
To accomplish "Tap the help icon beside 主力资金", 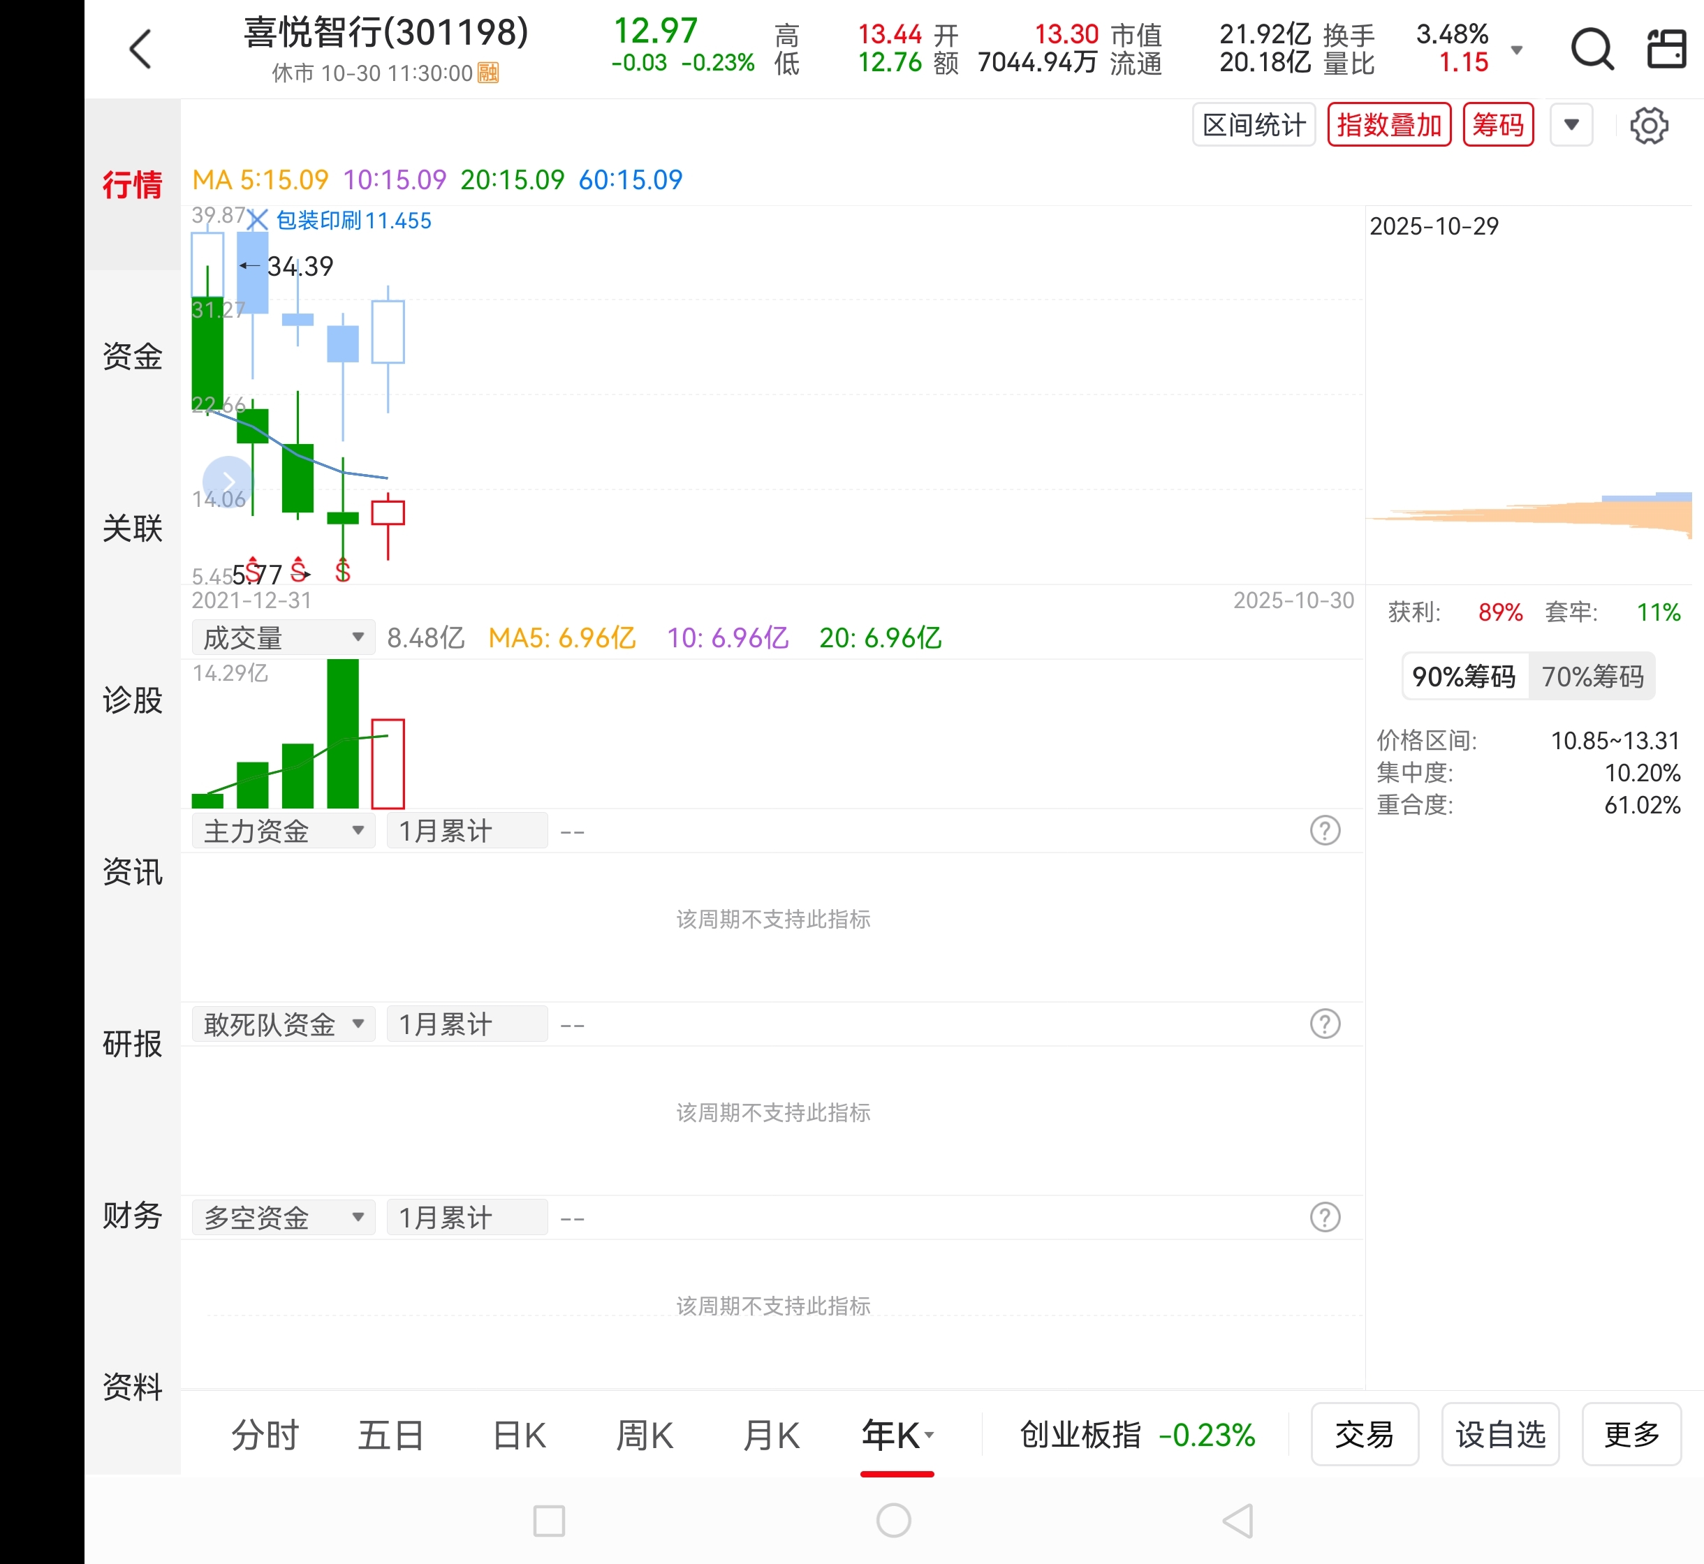I will 1324,831.
